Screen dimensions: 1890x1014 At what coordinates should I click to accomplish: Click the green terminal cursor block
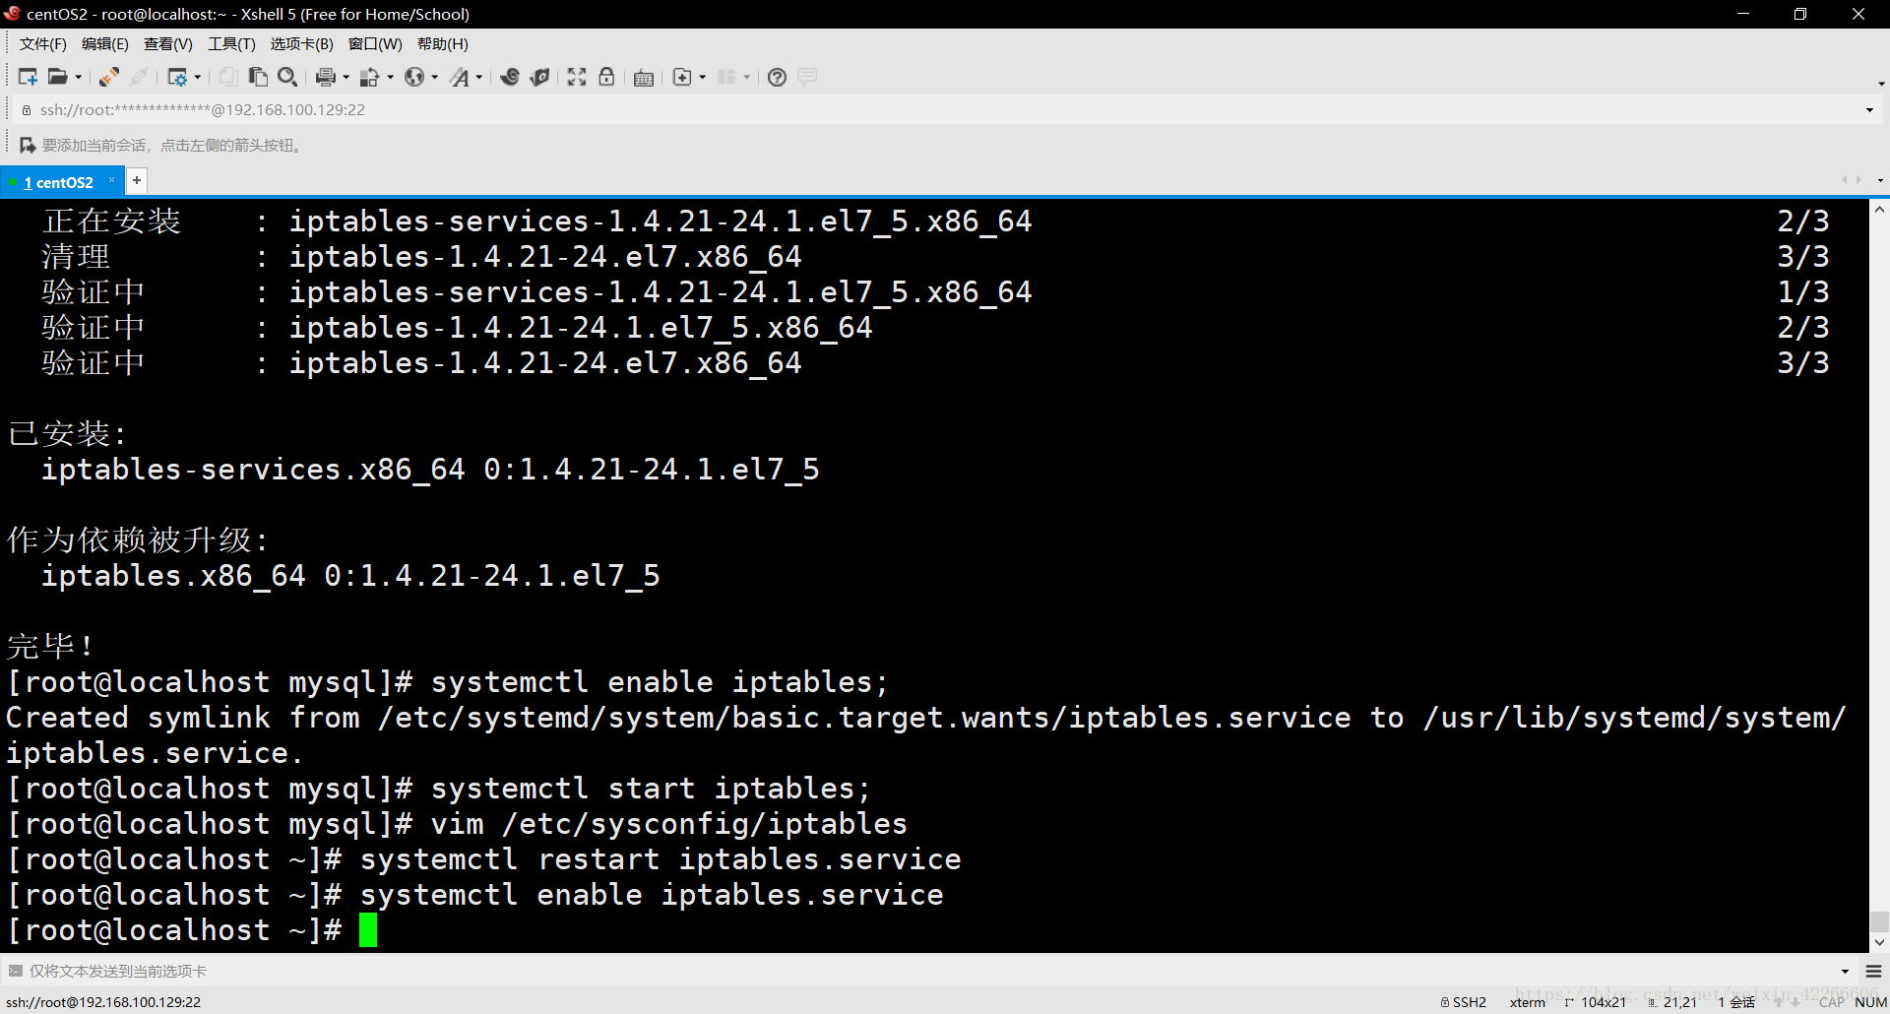click(368, 930)
